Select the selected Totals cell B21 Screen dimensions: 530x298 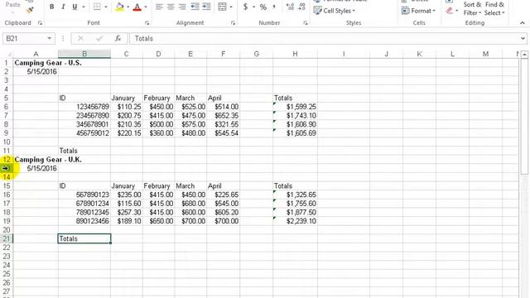[84, 238]
